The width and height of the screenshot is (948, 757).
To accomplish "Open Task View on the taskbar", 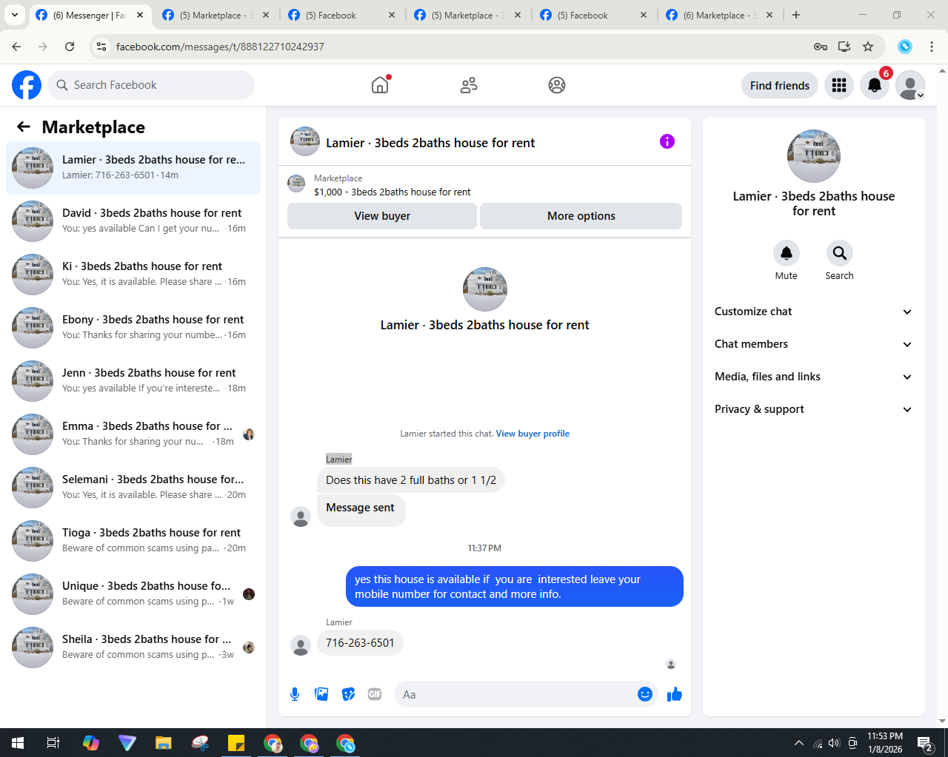I will pyautogui.click(x=53, y=743).
